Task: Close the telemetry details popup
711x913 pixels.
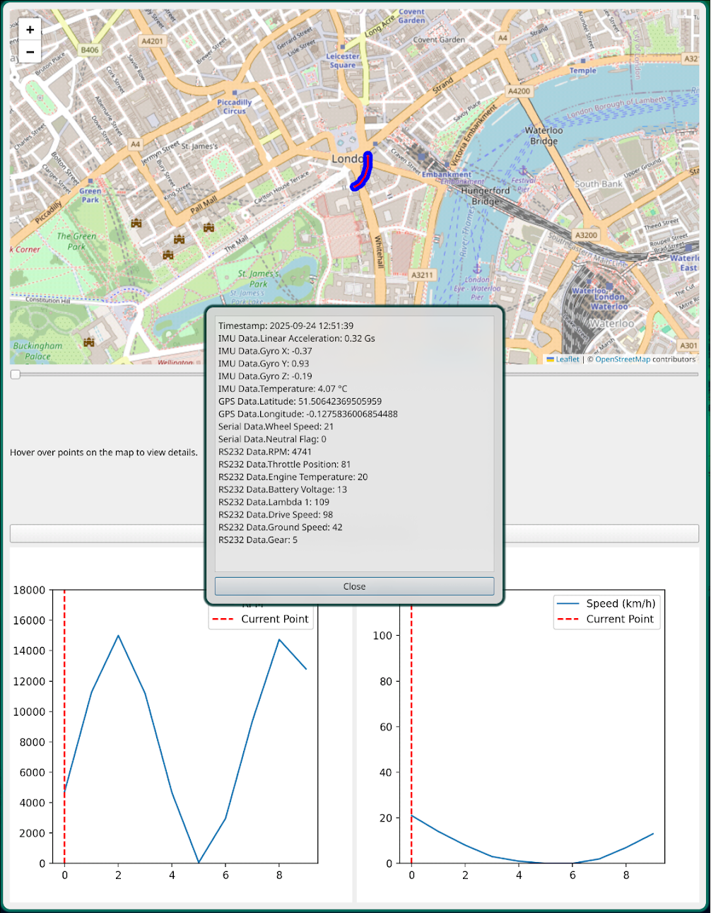Action: (354, 586)
